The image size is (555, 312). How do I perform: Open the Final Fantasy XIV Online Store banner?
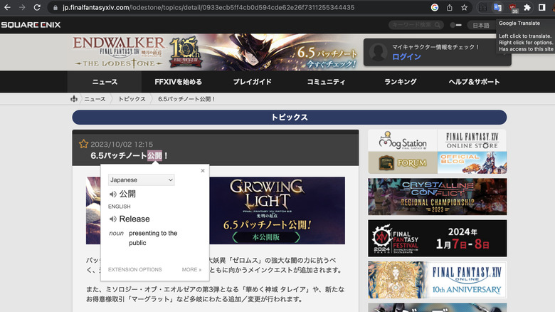(x=472, y=140)
